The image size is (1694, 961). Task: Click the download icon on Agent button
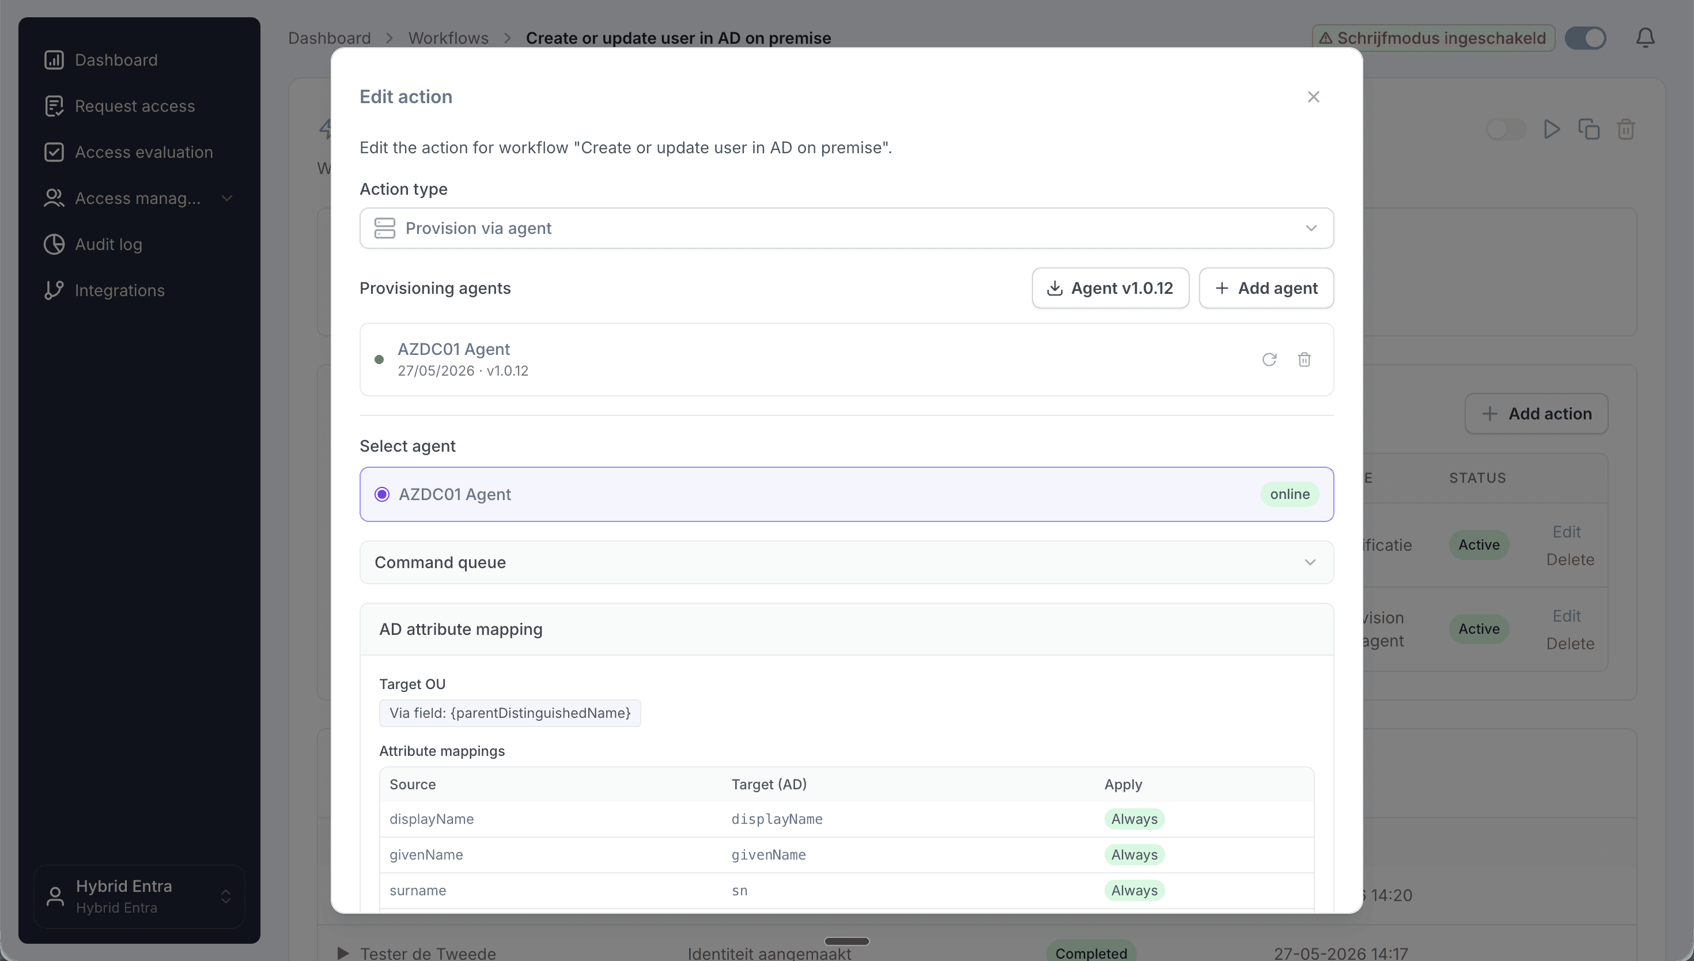[1054, 289]
